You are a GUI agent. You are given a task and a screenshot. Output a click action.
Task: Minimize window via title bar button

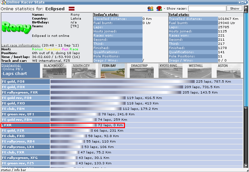point(239,2)
